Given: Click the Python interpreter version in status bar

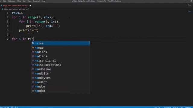Looking at the screenshot, I should [5, 107].
